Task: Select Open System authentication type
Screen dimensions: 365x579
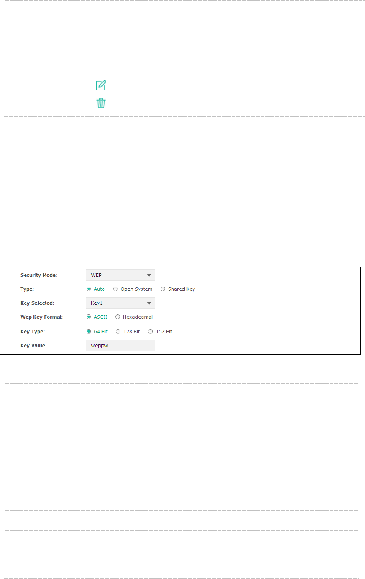Action: [116, 289]
